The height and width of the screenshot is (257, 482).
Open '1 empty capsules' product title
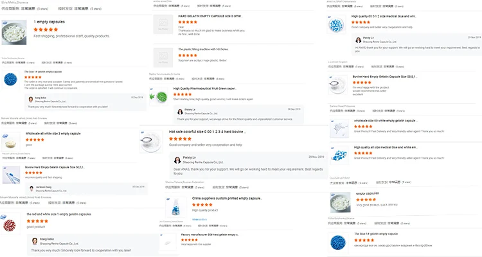coord(49,22)
